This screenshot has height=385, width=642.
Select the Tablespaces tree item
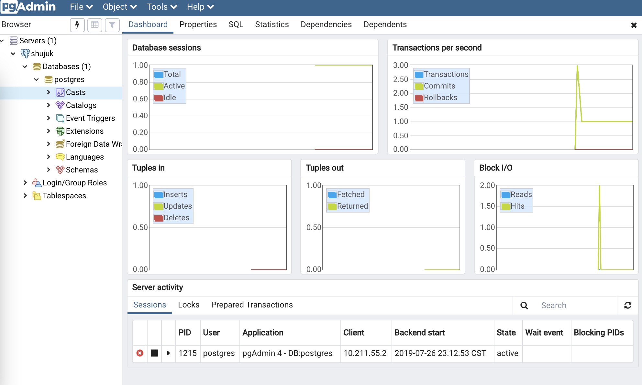click(x=64, y=196)
